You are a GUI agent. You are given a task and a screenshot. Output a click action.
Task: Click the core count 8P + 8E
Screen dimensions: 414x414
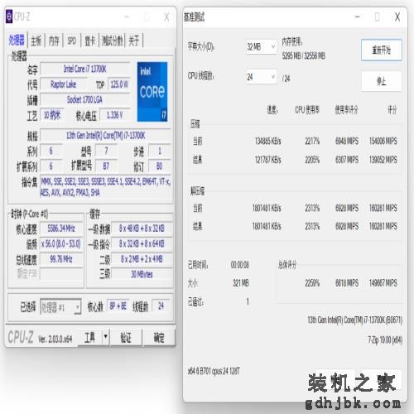pyautogui.click(x=118, y=306)
